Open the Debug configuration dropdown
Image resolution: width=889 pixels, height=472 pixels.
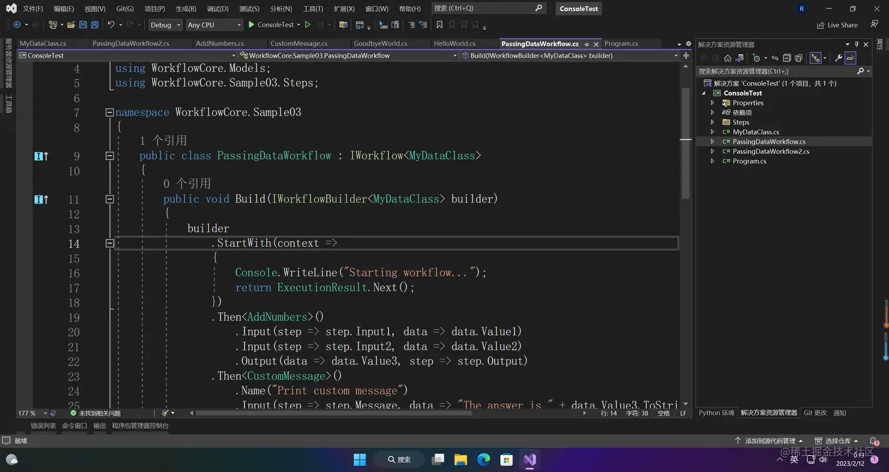coord(165,25)
